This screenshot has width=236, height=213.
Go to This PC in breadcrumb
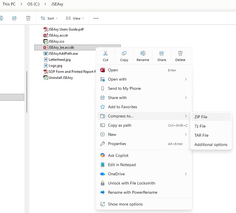[9, 4]
